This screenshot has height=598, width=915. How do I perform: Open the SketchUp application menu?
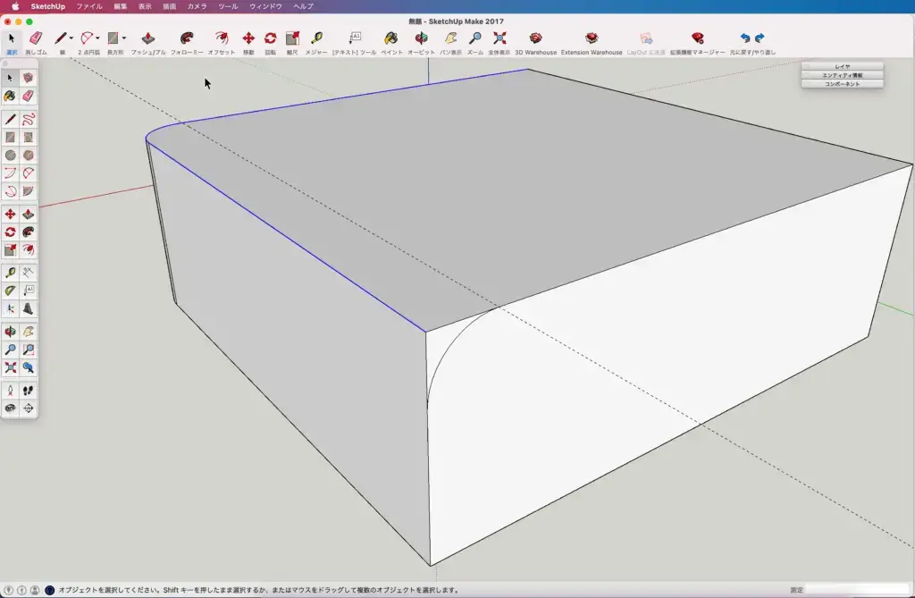[x=48, y=6]
